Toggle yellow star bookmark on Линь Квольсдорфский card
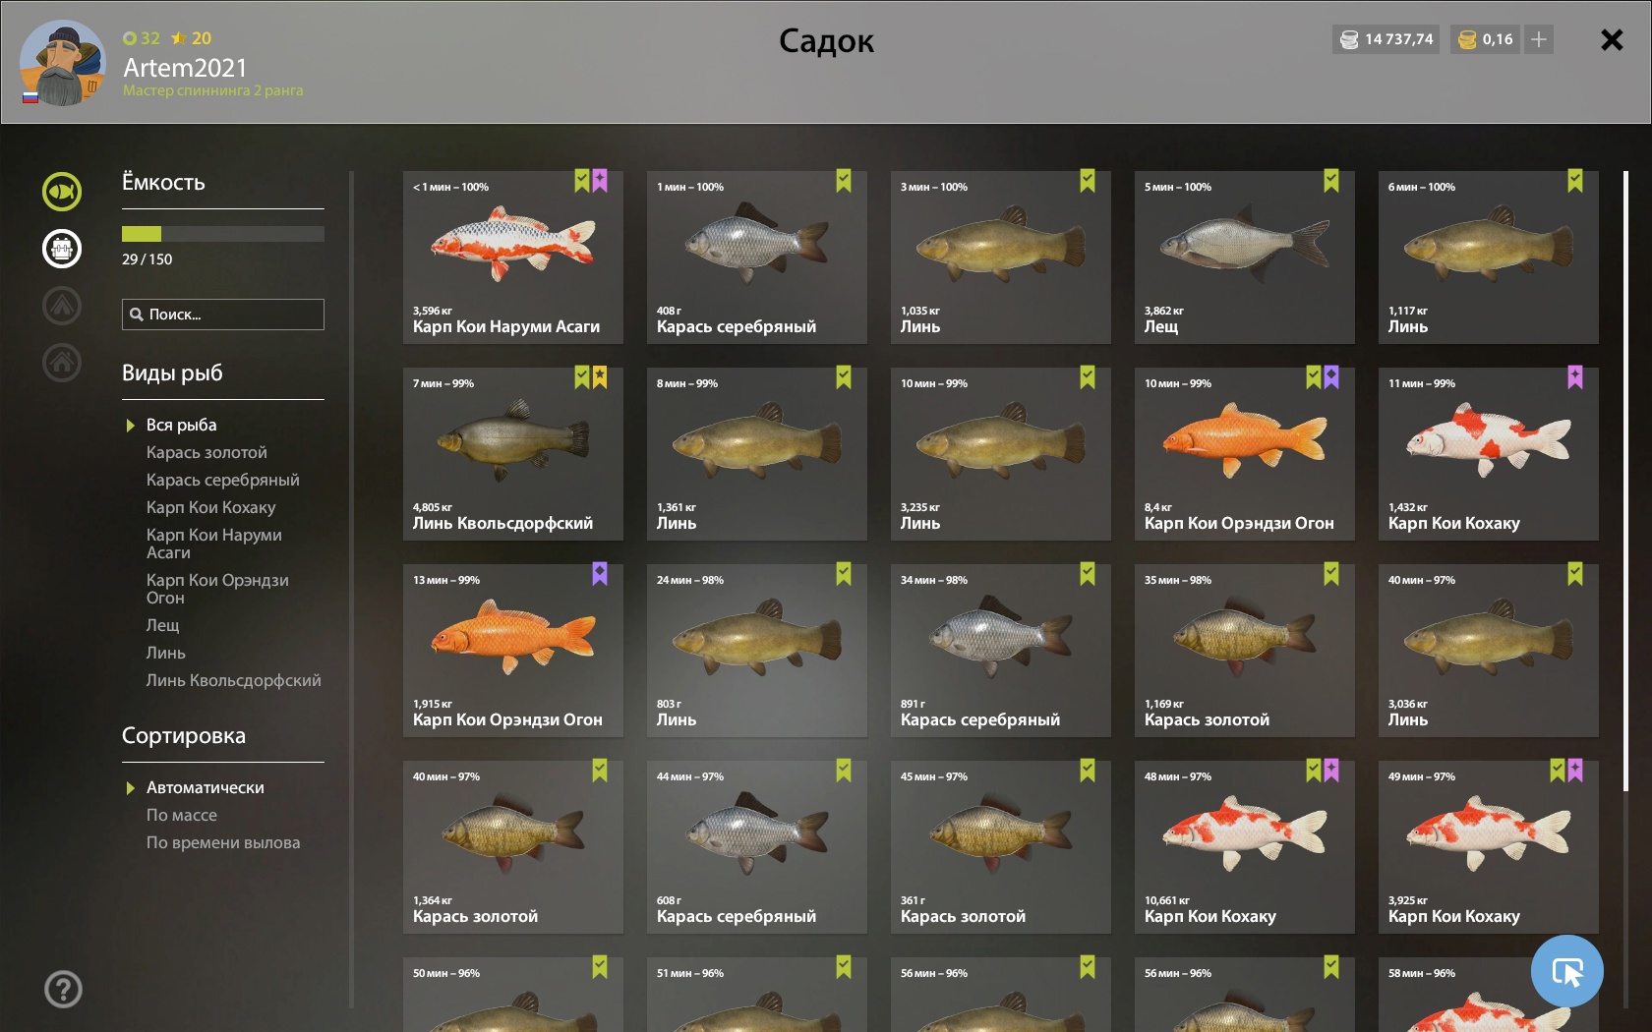This screenshot has height=1032, width=1652. [x=600, y=377]
